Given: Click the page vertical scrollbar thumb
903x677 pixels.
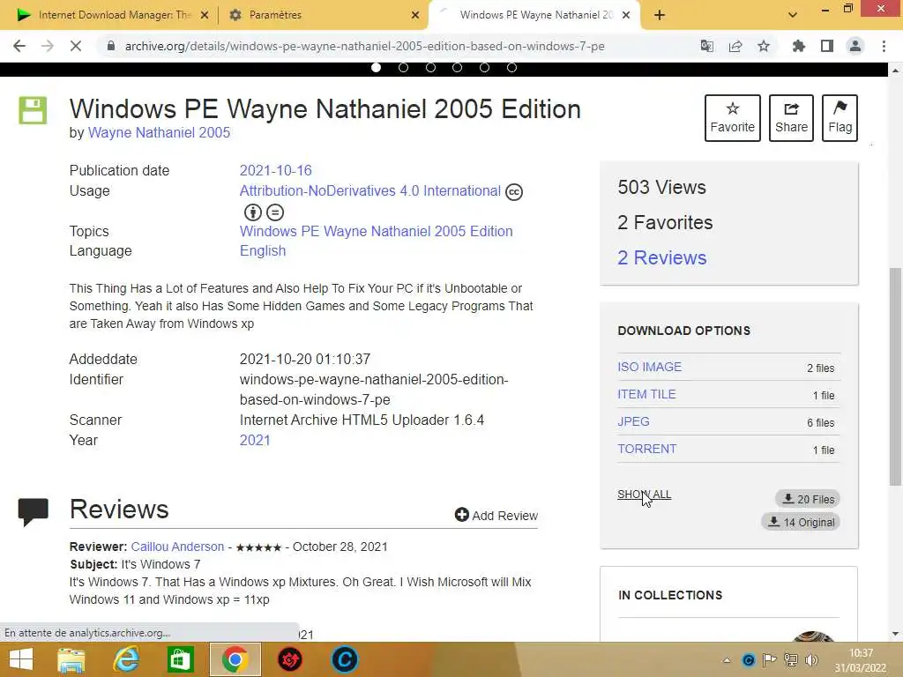Looking at the screenshot, I should (x=895, y=377).
